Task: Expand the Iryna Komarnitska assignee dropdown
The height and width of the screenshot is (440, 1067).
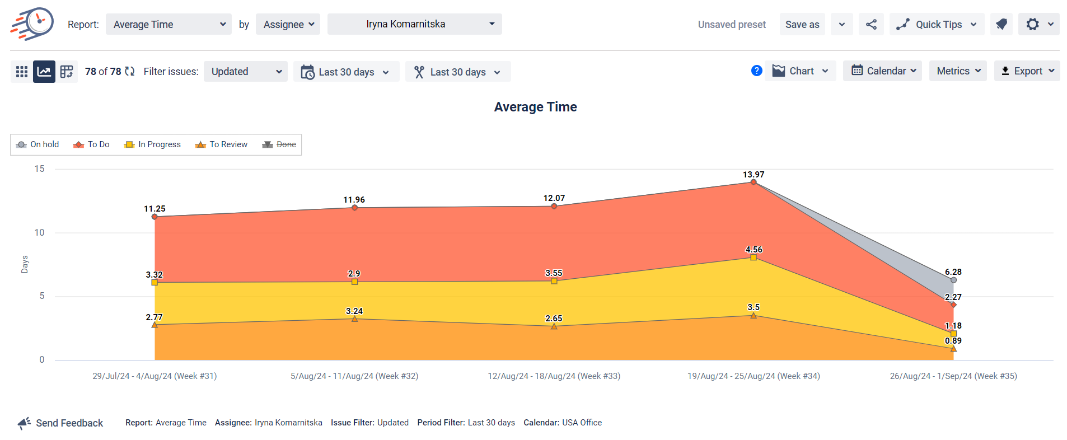Action: pyautogui.click(x=414, y=25)
